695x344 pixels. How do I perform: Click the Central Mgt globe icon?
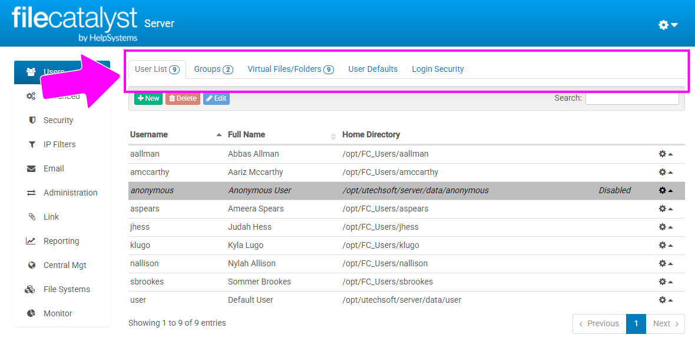(31, 266)
